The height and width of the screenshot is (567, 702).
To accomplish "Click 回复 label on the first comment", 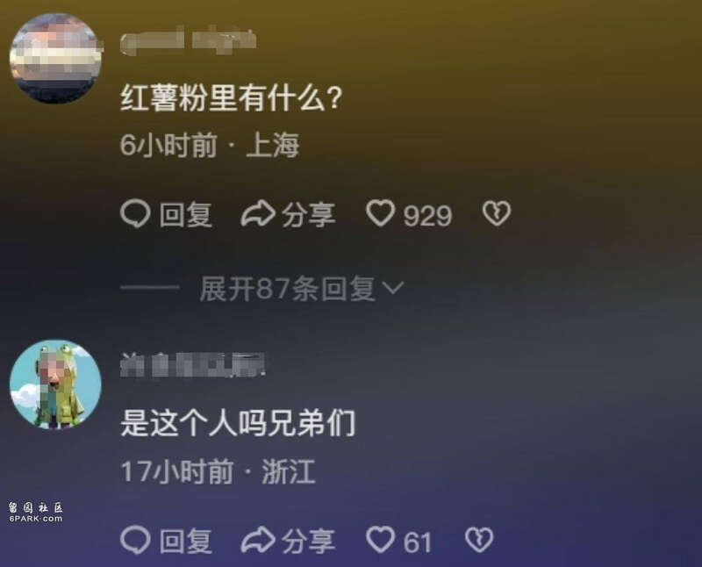I will click(186, 215).
